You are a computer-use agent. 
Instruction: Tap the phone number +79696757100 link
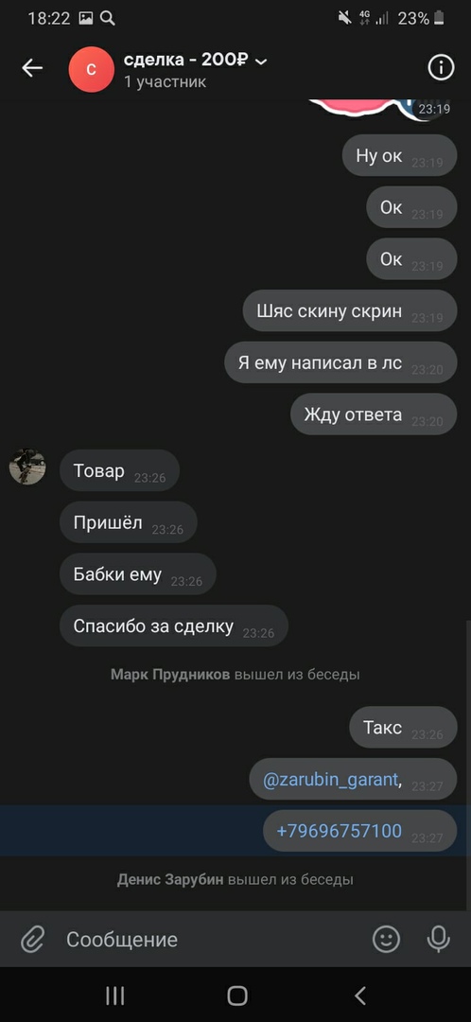pyautogui.click(x=339, y=831)
